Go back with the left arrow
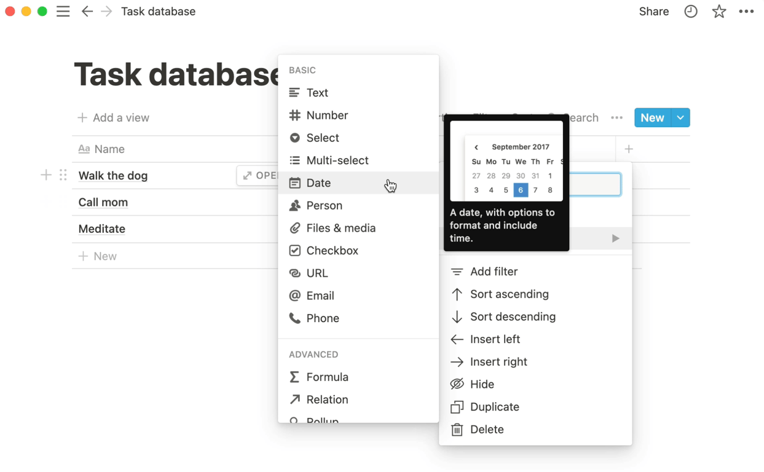This screenshot has height=472, width=764. (x=87, y=12)
